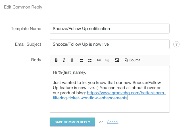Toggle bold formatting in the body editor
The width and height of the screenshot is (196, 132).
point(56,60)
